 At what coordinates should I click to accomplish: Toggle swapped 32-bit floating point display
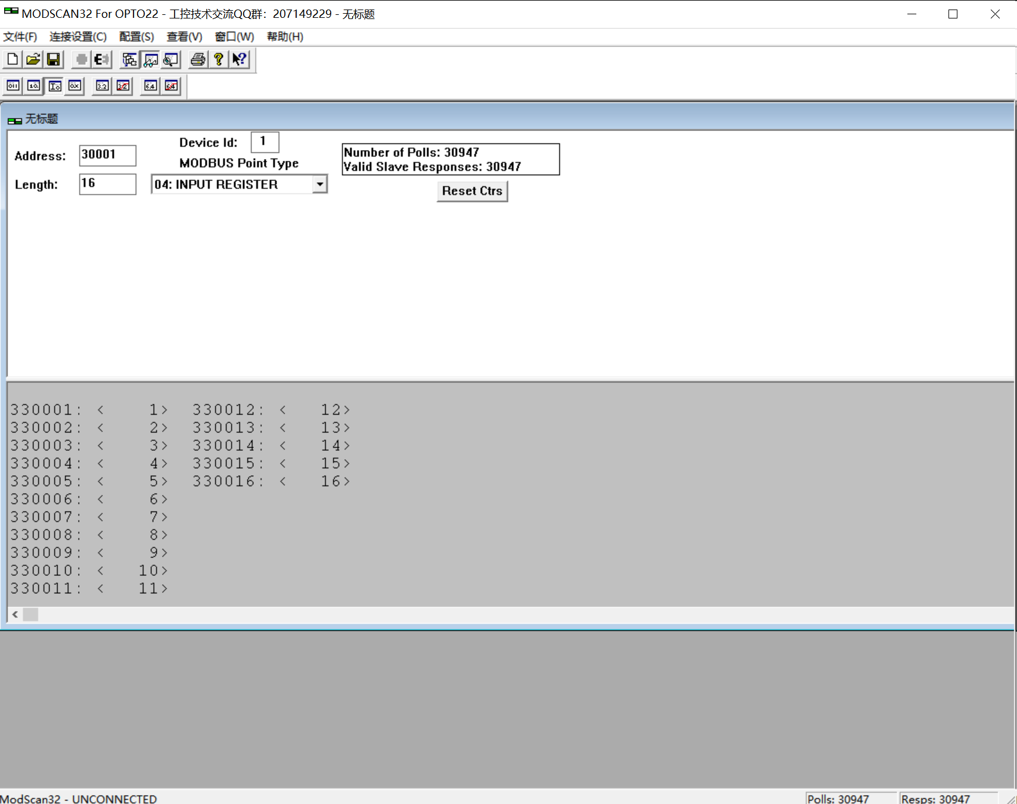point(123,86)
